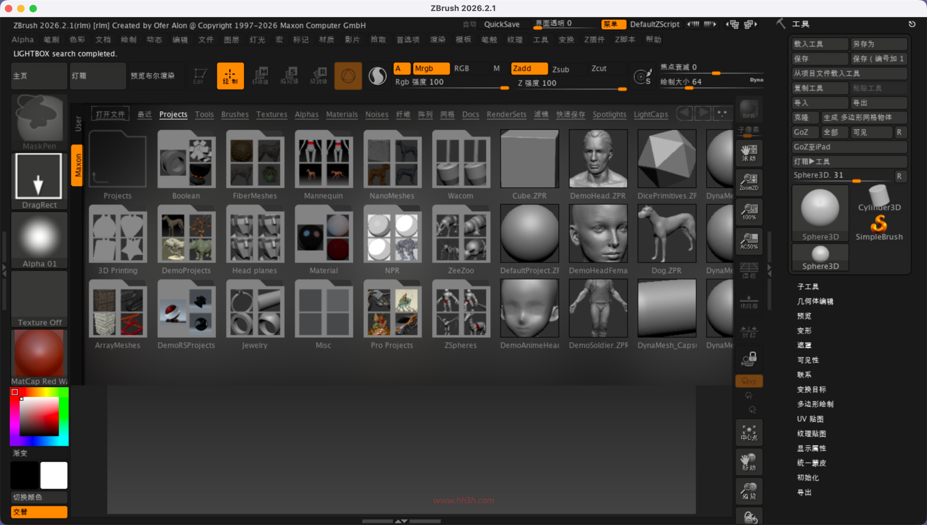The image size is (927, 525).
Task: Open the DragRect stroke selector
Action: 39,181
